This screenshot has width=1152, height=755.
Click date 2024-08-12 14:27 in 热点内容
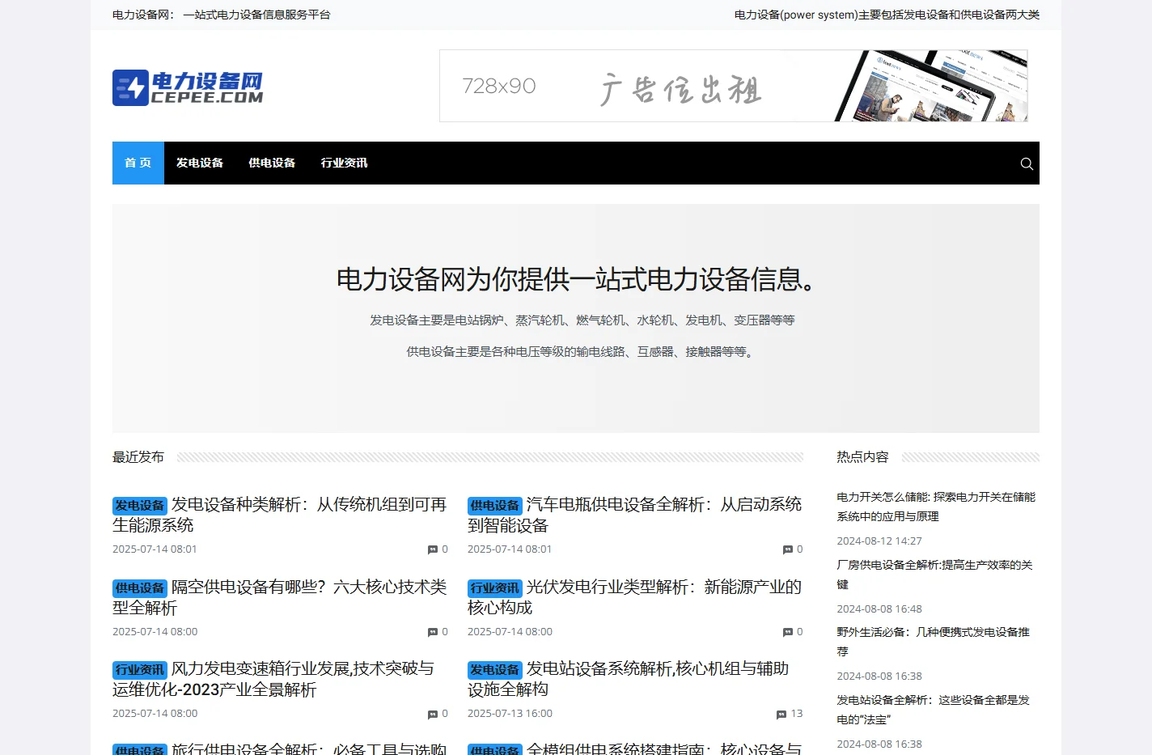coord(879,541)
